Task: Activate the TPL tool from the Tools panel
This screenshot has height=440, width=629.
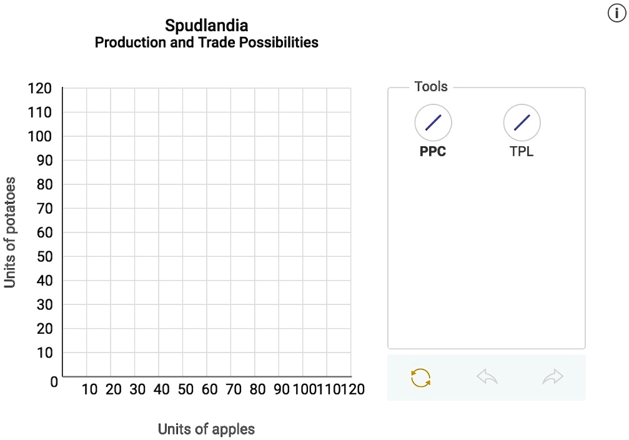Action: point(522,122)
